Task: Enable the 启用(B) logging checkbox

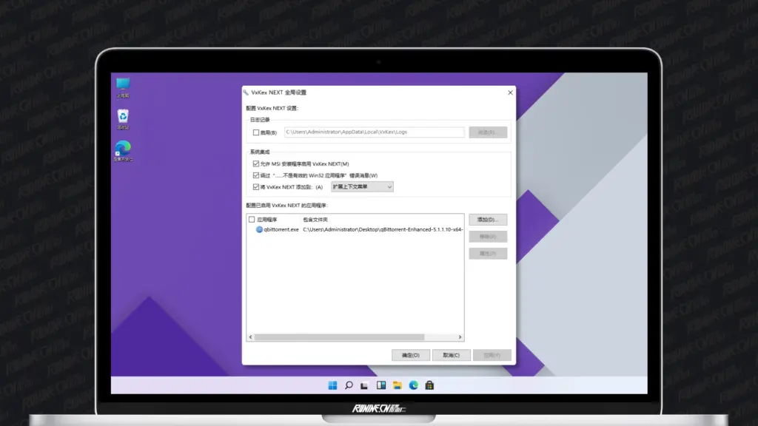Action: [x=255, y=132]
